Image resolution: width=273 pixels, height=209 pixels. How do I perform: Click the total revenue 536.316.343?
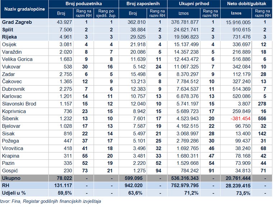pyautogui.click(x=185, y=178)
